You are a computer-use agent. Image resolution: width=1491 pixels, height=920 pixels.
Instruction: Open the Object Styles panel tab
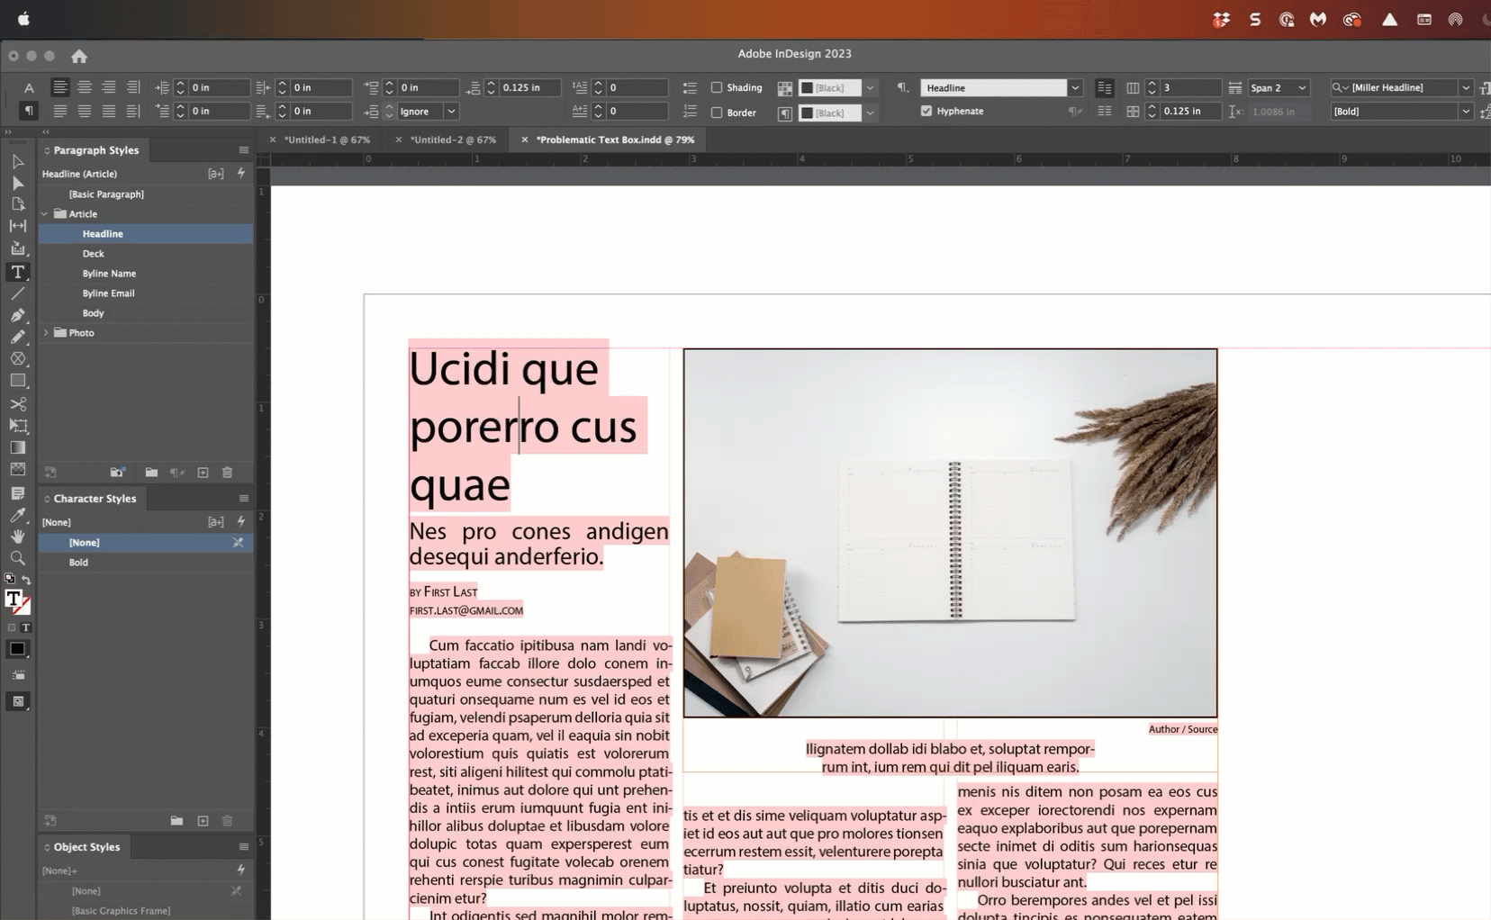pyautogui.click(x=86, y=847)
